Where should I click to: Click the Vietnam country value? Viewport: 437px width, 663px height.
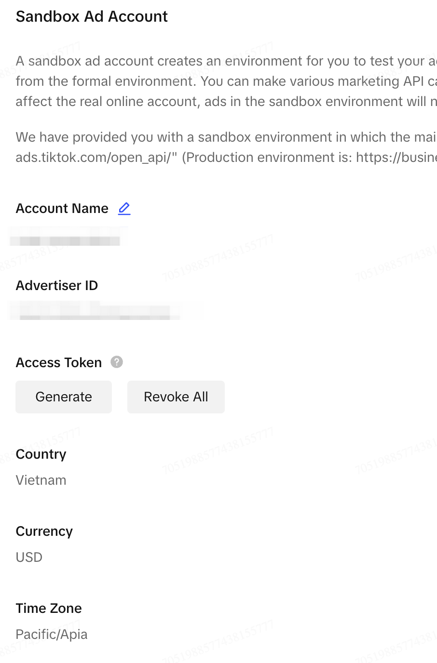[41, 480]
